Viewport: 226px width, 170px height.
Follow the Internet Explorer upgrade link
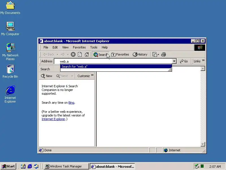[53, 119]
